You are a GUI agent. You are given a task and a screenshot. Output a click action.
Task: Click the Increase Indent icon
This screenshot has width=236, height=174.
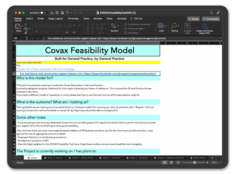(92, 33)
